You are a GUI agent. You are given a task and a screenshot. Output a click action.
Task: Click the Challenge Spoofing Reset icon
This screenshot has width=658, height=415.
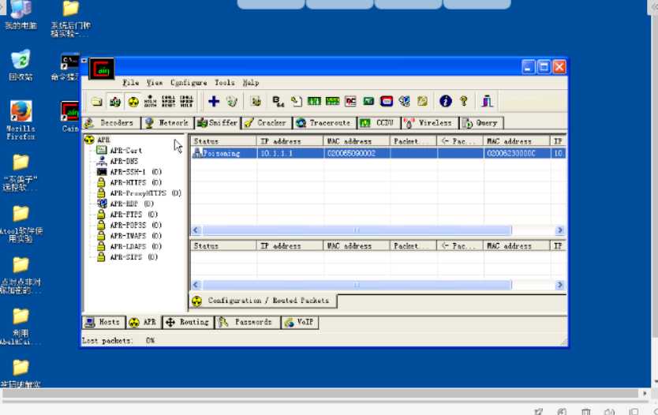click(x=168, y=102)
